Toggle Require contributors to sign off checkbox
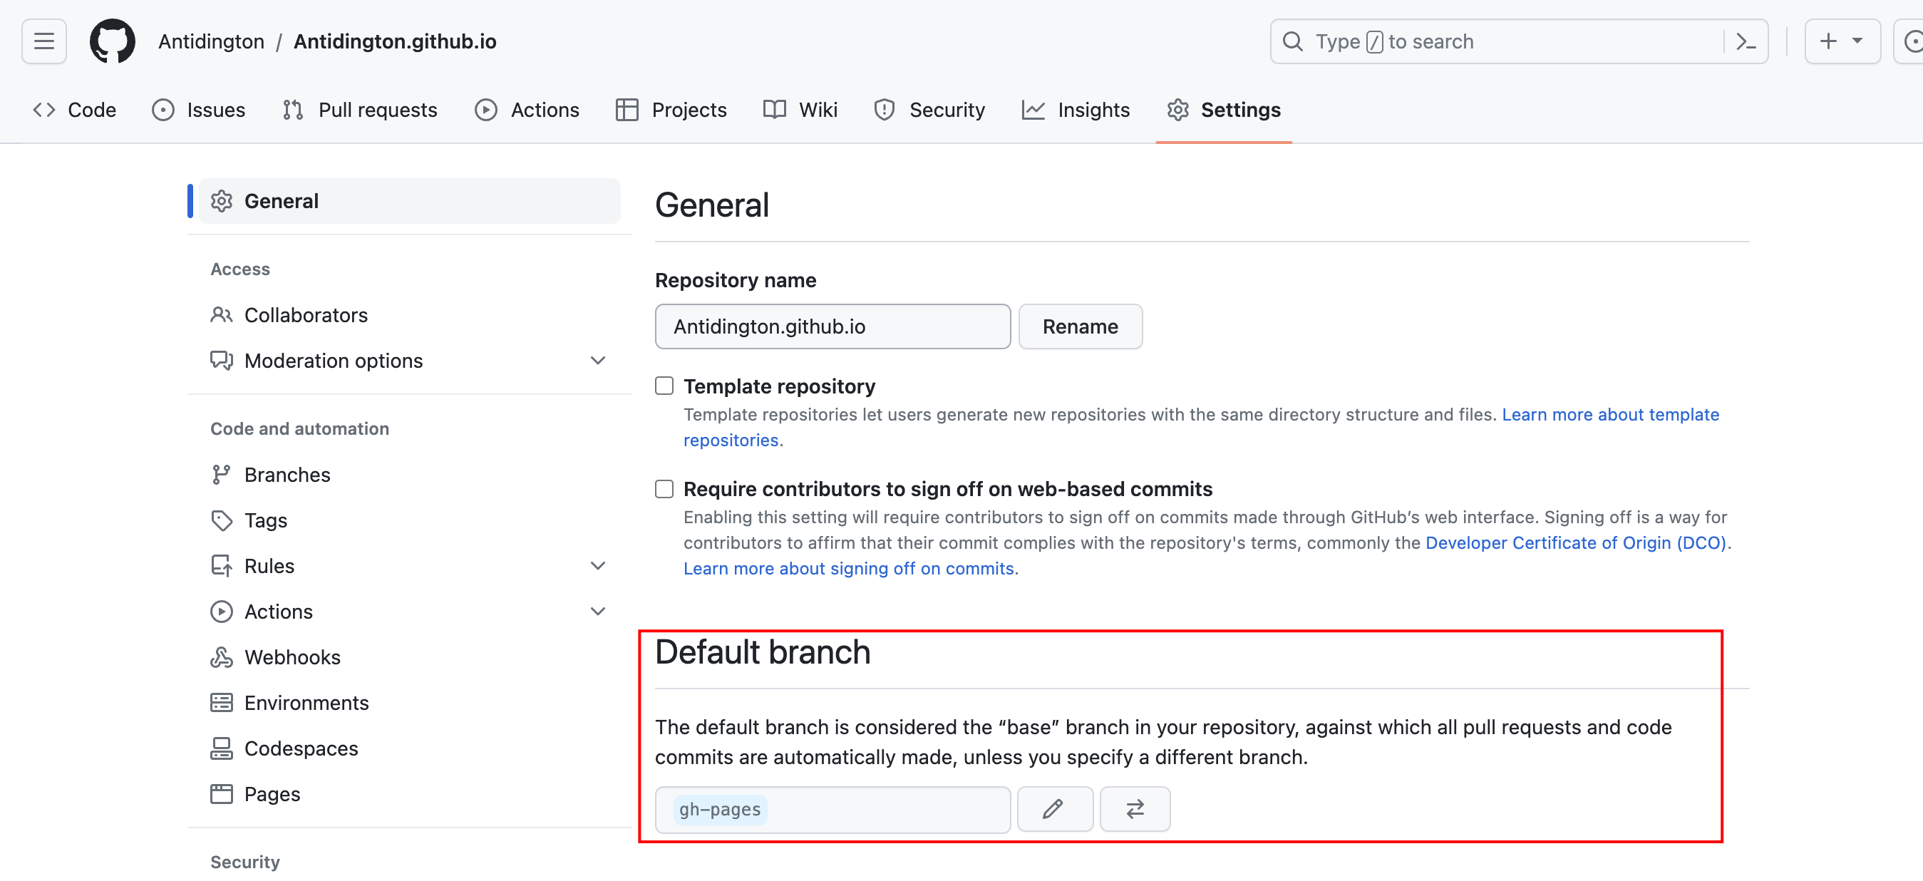 point(664,489)
